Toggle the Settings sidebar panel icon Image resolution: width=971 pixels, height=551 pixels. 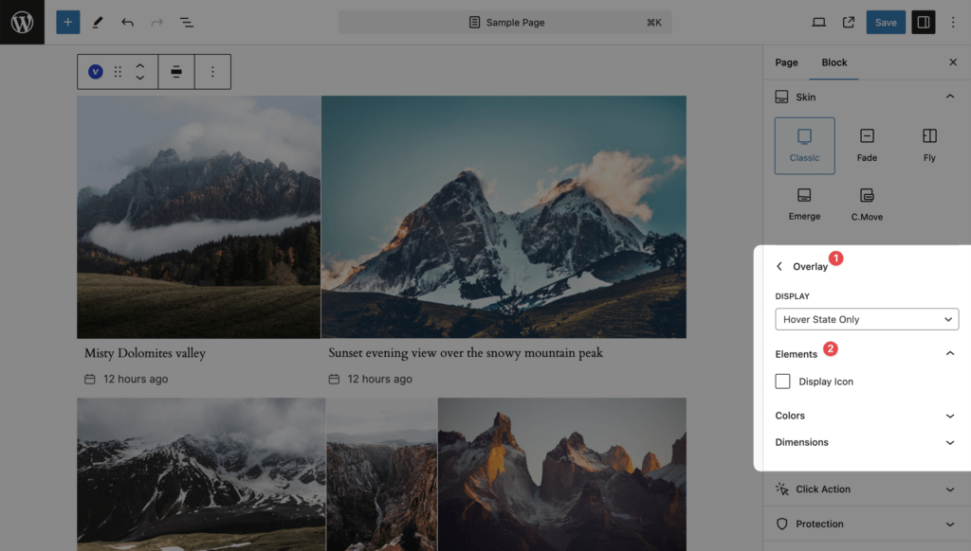923,22
